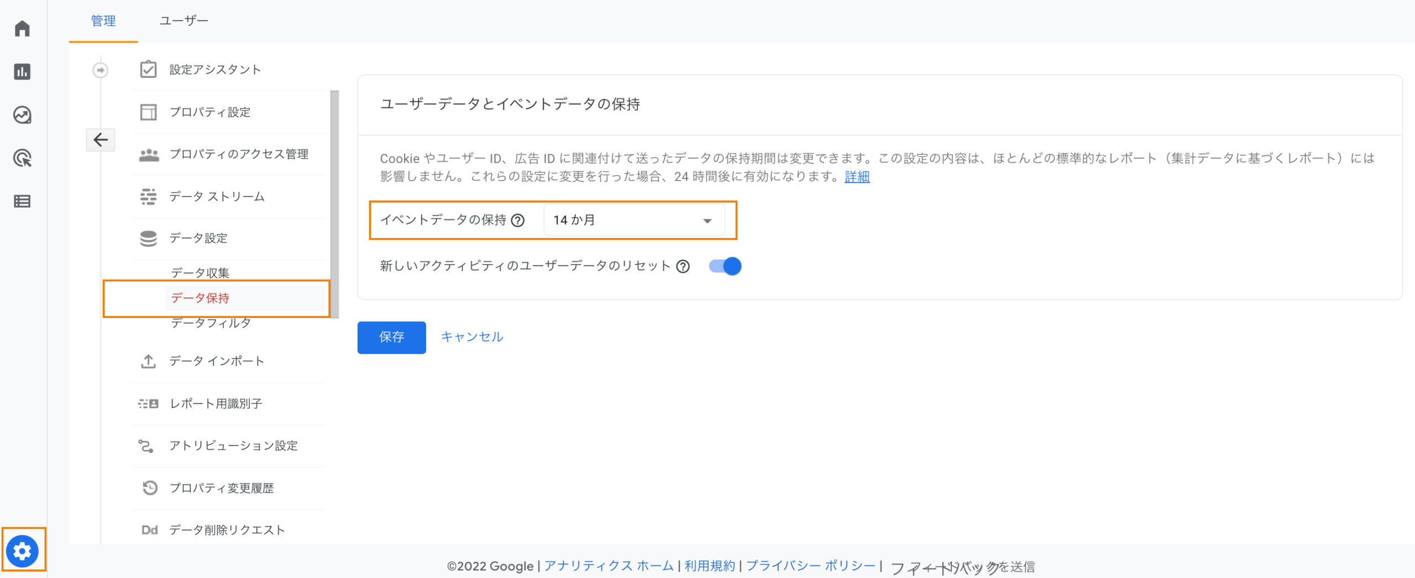Click the プロパティ変更履歴 history icon
The width and height of the screenshot is (1415, 578).
[150, 488]
